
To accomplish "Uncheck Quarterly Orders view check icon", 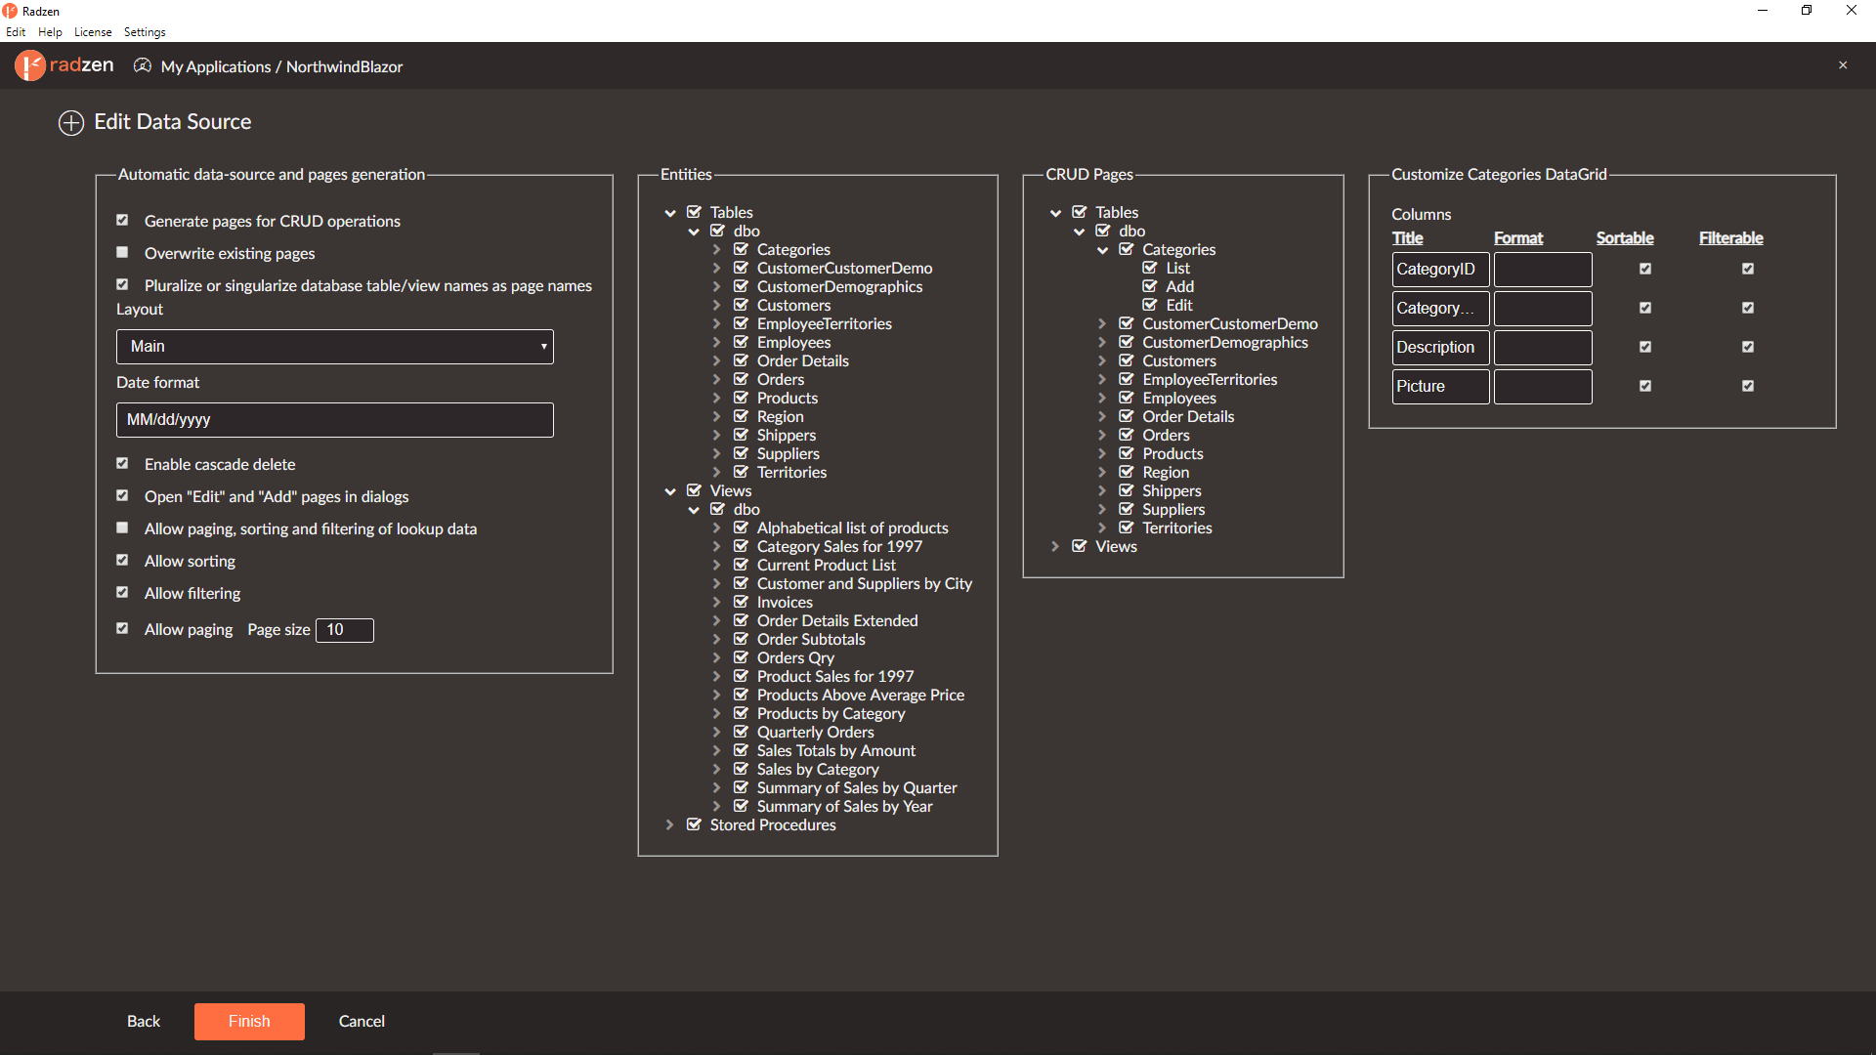I will [x=741, y=732].
